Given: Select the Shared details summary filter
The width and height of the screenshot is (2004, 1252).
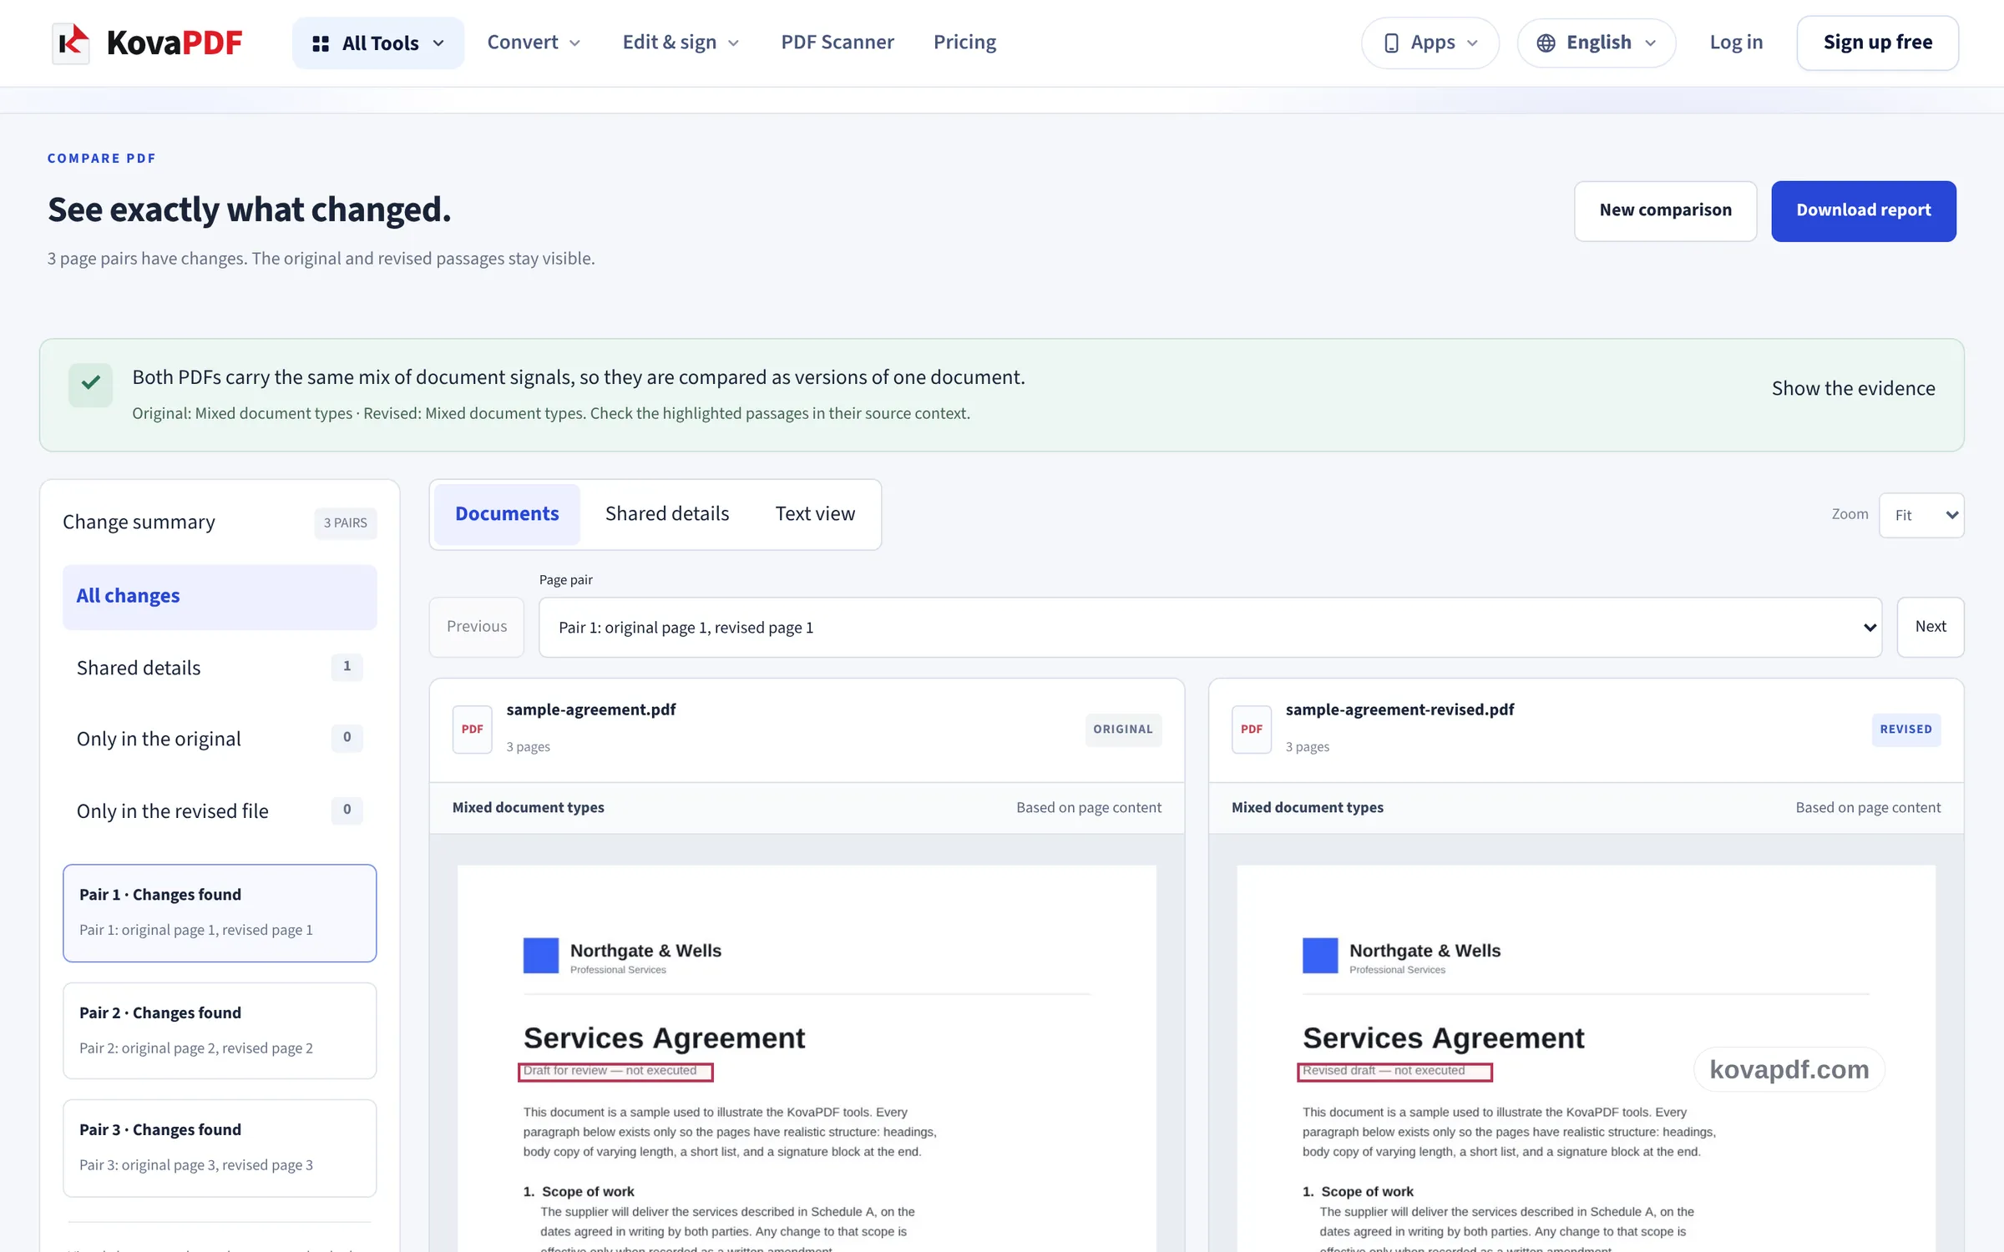Looking at the screenshot, I should (x=220, y=668).
